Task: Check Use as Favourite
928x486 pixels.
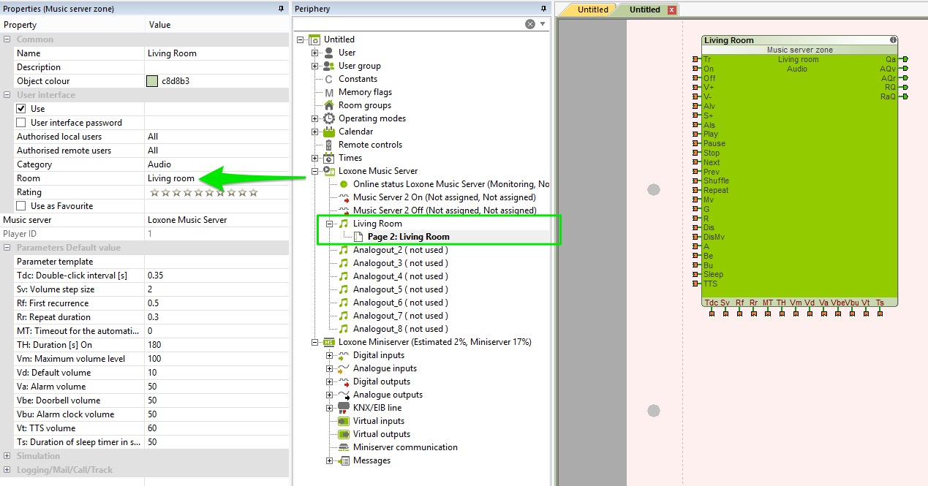Action: tap(21, 206)
